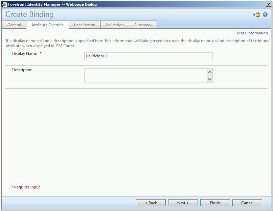The image size is (273, 211).
Task: View the Summary tab
Action: click(143, 25)
